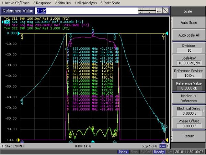The height and width of the screenshot is (155, 206).
Task: Click the wide coarse down arrow stepper
Action: (149, 12)
